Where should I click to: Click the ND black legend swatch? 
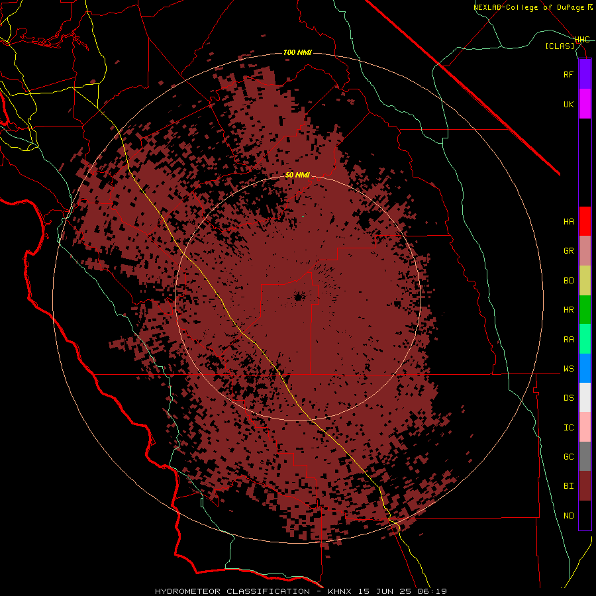(x=585, y=515)
